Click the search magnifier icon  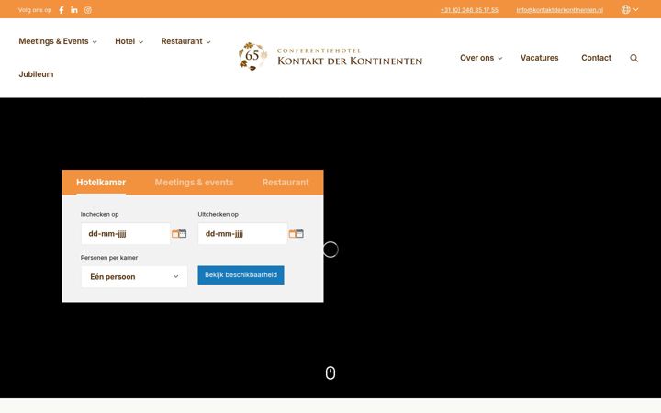click(x=633, y=58)
